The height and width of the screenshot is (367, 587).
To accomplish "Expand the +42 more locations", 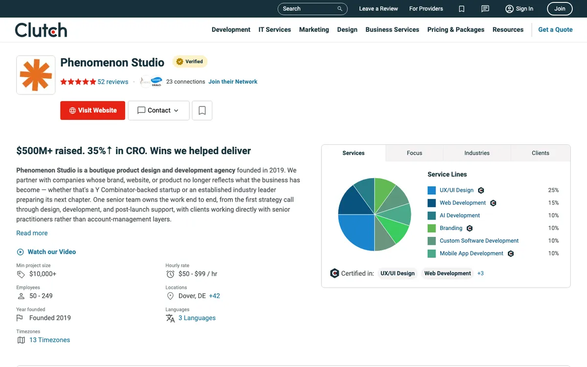I will click(x=214, y=296).
